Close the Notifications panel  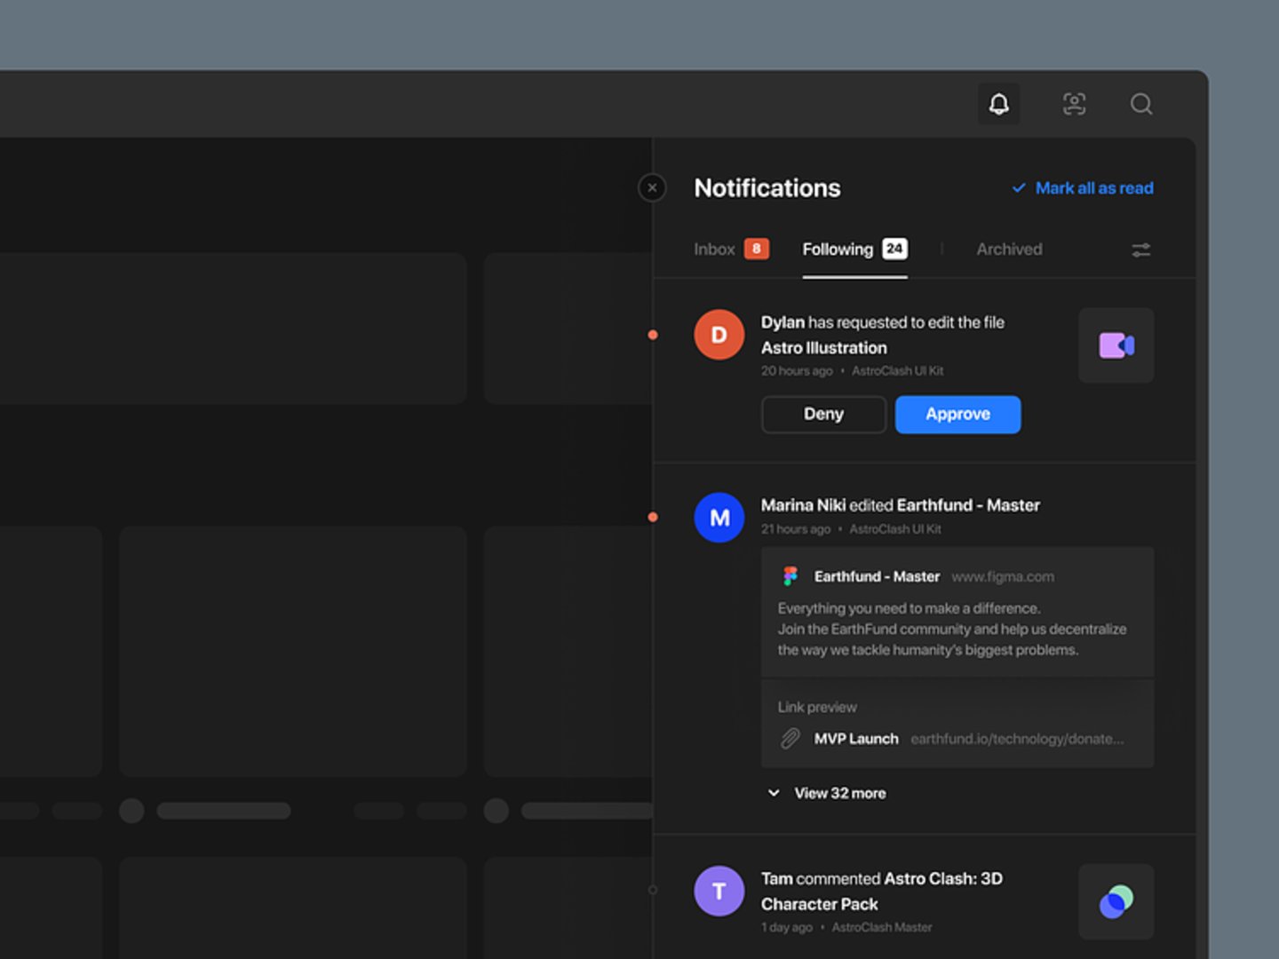pyautogui.click(x=652, y=188)
